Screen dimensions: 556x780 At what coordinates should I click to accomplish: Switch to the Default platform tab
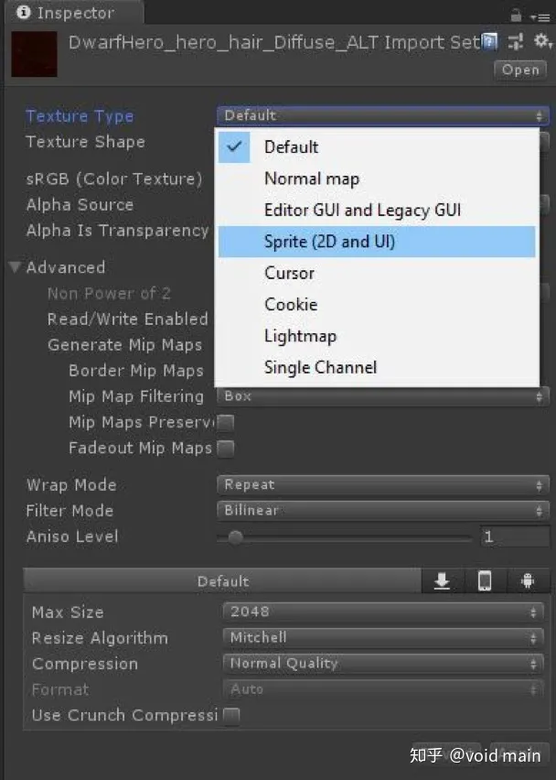(222, 580)
